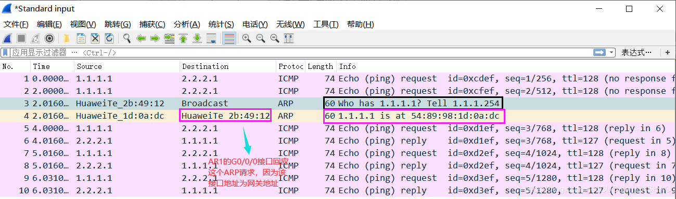Screen dimensions: 676x199
Task: Open the 统计(S) menu
Action: 221,24
